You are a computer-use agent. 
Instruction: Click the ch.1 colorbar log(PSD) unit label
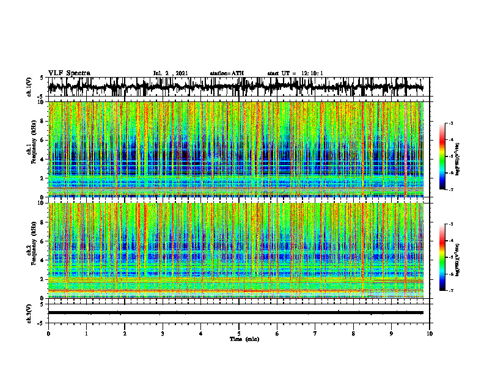pyautogui.click(x=458, y=159)
